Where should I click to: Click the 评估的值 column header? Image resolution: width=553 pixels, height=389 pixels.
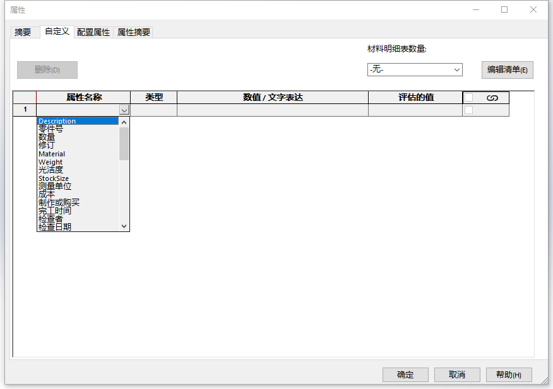[415, 97]
